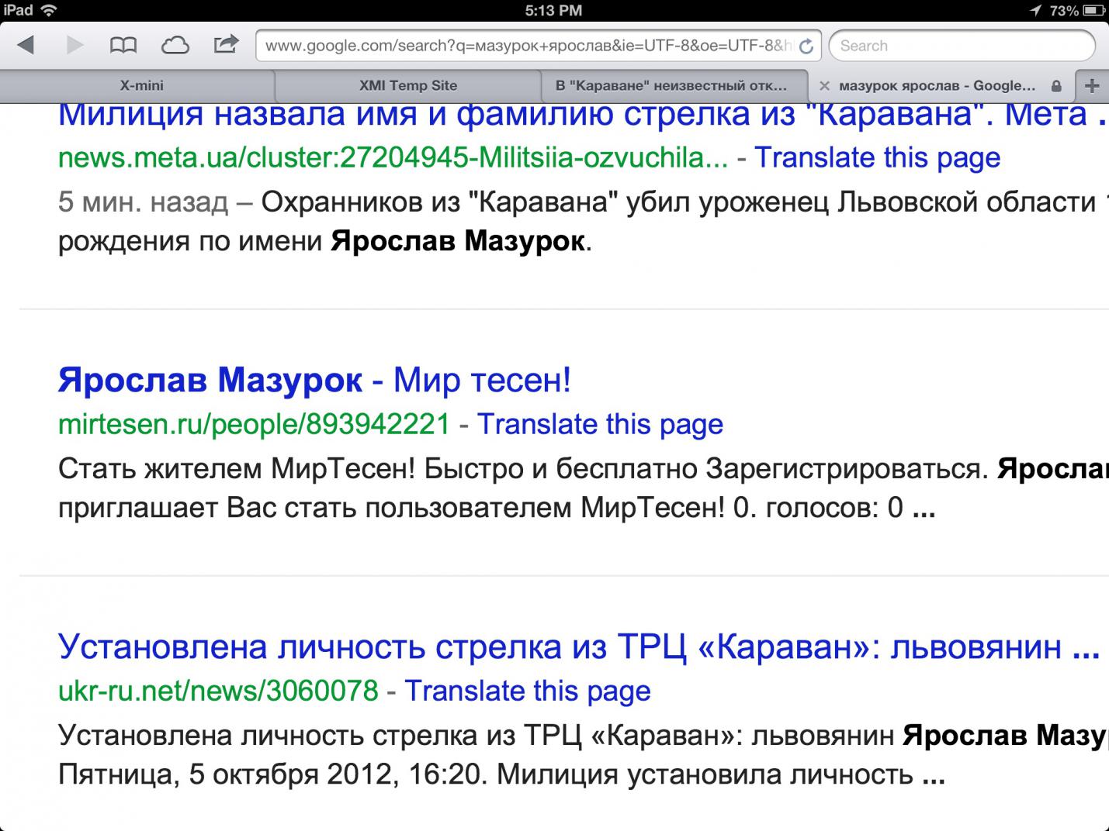The width and height of the screenshot is (1109, 831).
Task: Switch to the X-mini tab
Action: click(141, 86)
